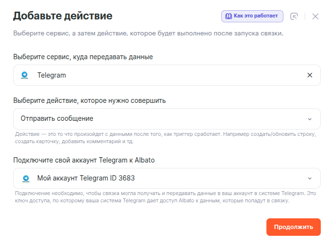Click the pop-out arrow icon beside the close button
This screenshot has height=246, width=330.
click(294, 16)
